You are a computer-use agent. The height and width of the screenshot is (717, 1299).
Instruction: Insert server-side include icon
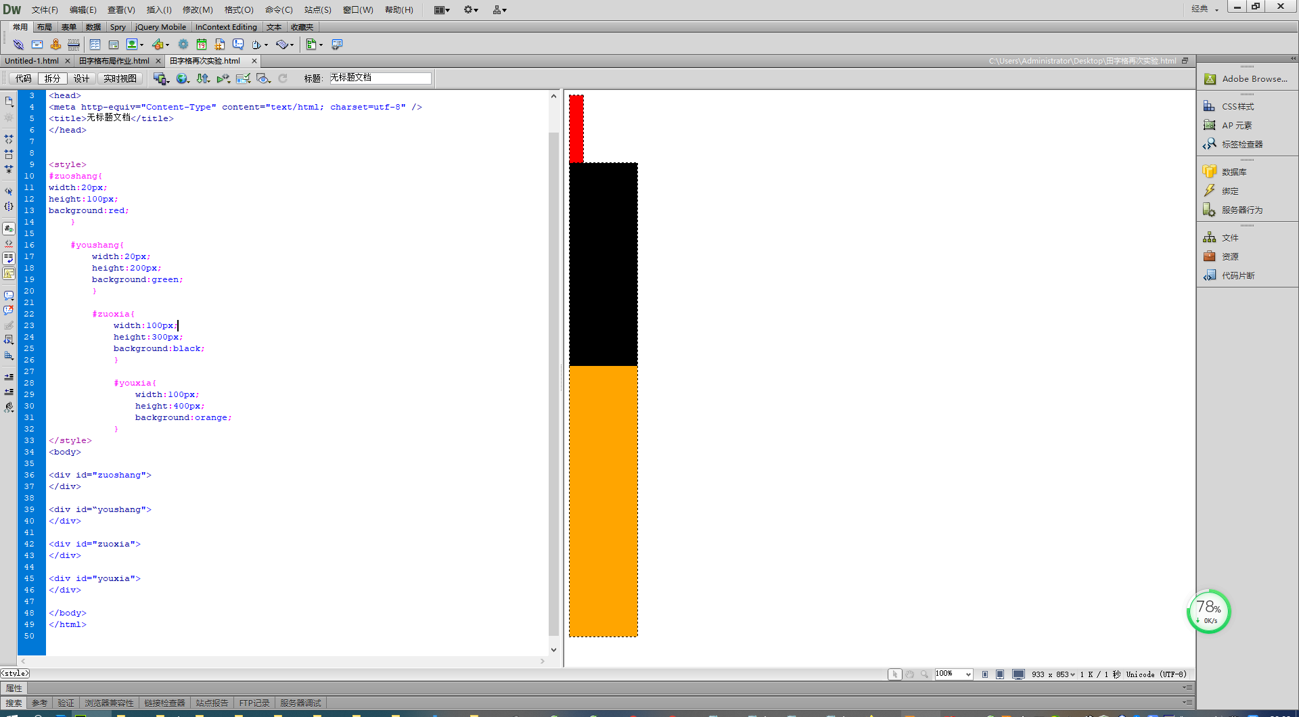pos(220,45)
